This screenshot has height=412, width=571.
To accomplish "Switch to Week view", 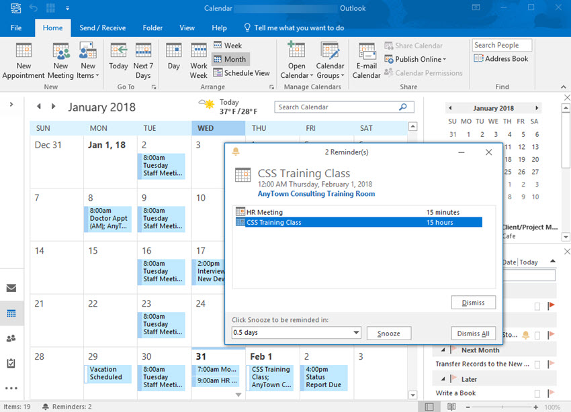I will click(x=228, y=46).
